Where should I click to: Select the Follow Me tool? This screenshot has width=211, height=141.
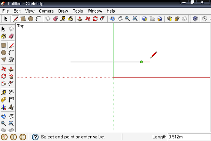click(x=11, y=76)
